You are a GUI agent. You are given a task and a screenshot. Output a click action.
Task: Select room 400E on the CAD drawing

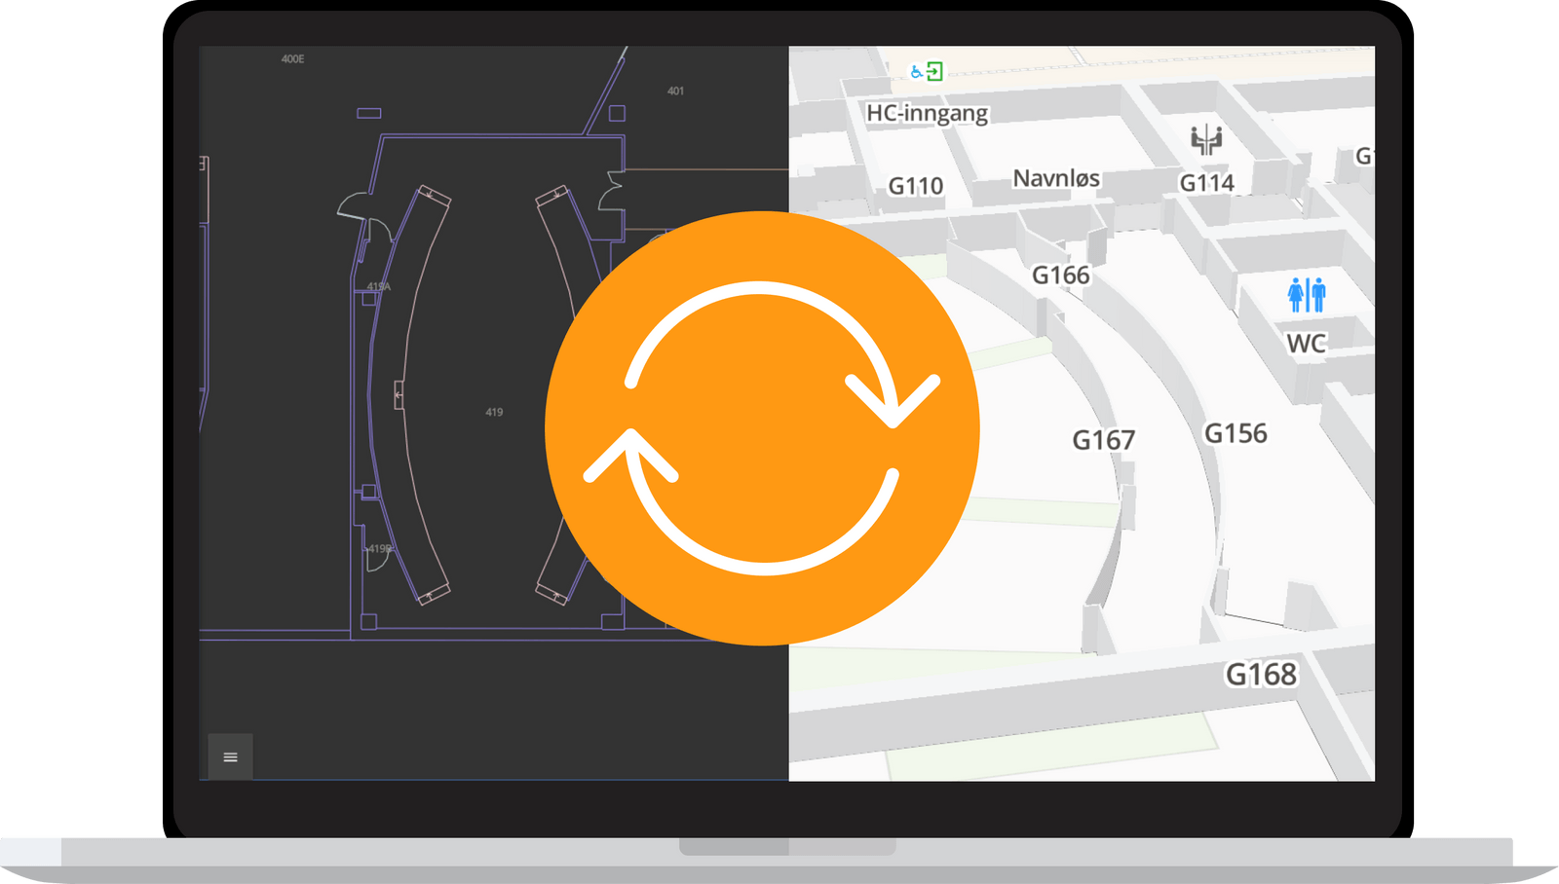click(x=291, y=57)
